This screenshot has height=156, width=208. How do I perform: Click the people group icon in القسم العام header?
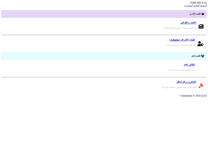(x=203, y=56)
